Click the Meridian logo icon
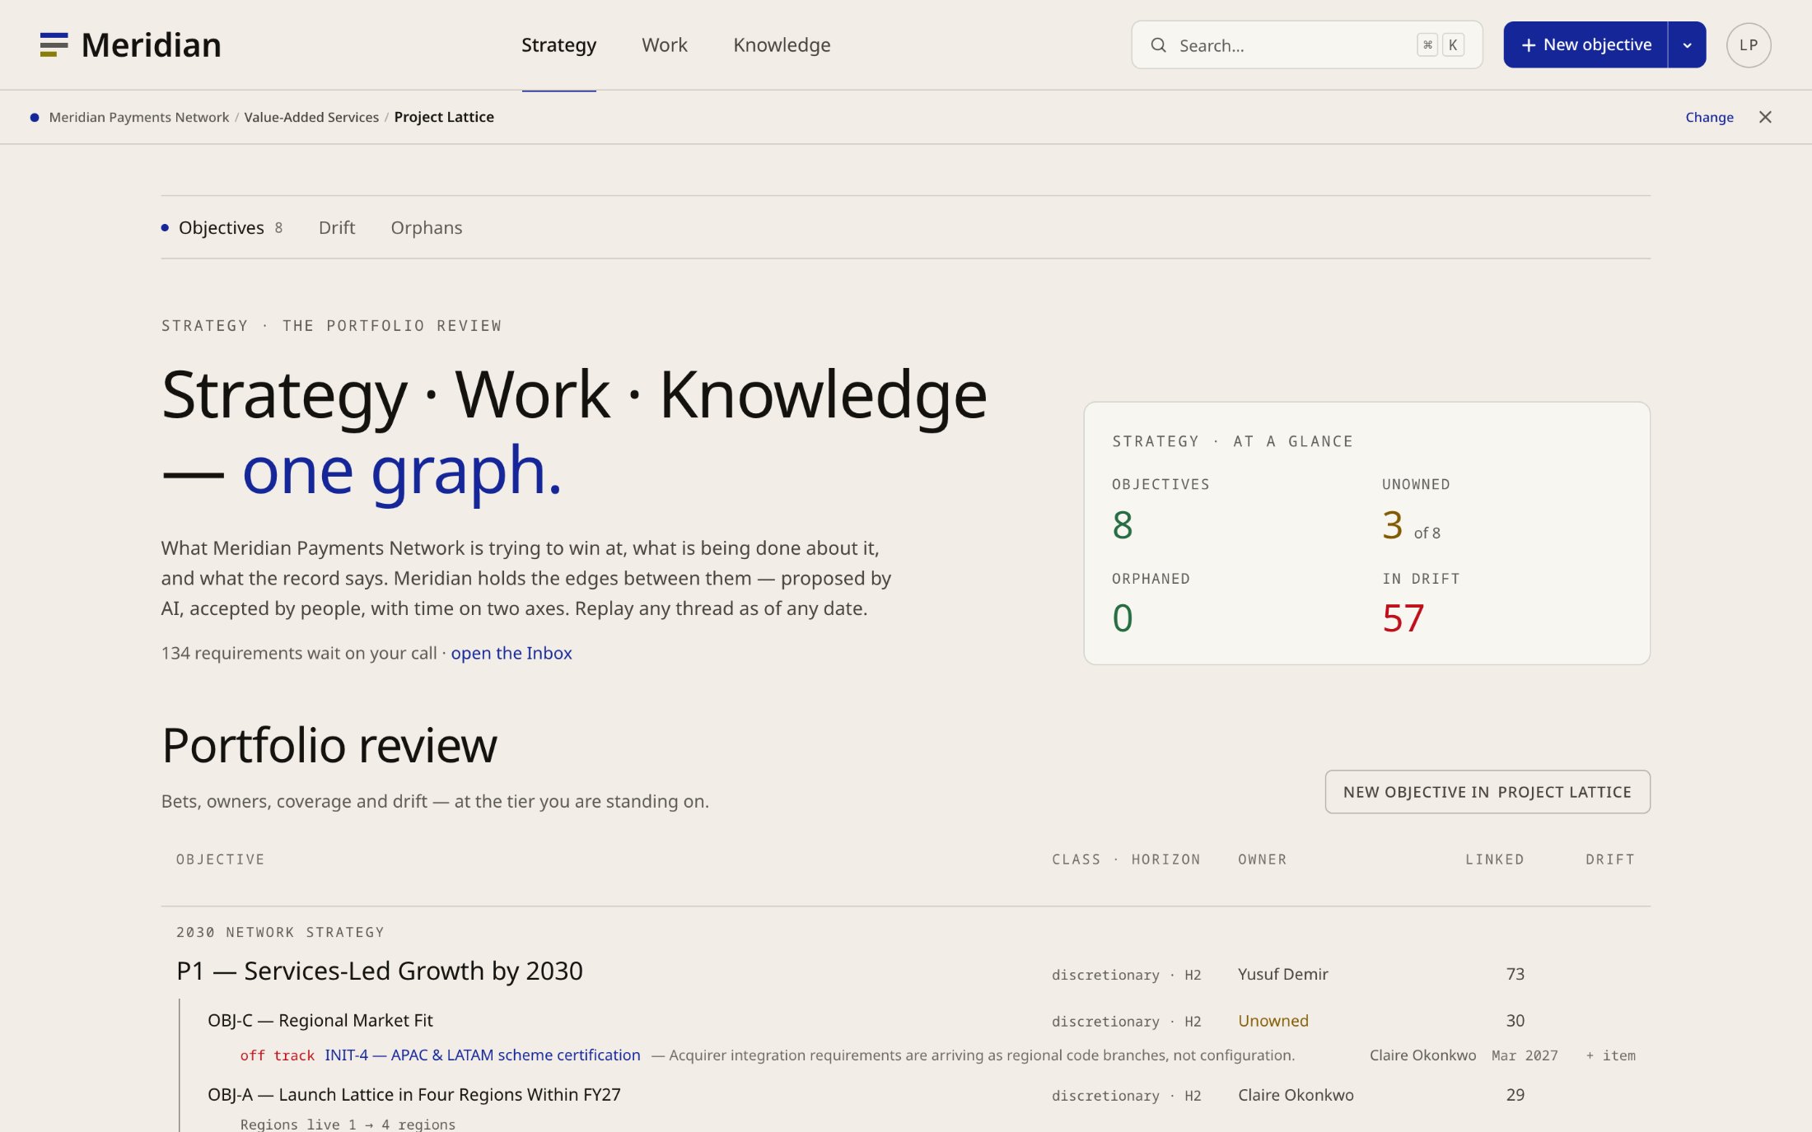 pos(54,44)
